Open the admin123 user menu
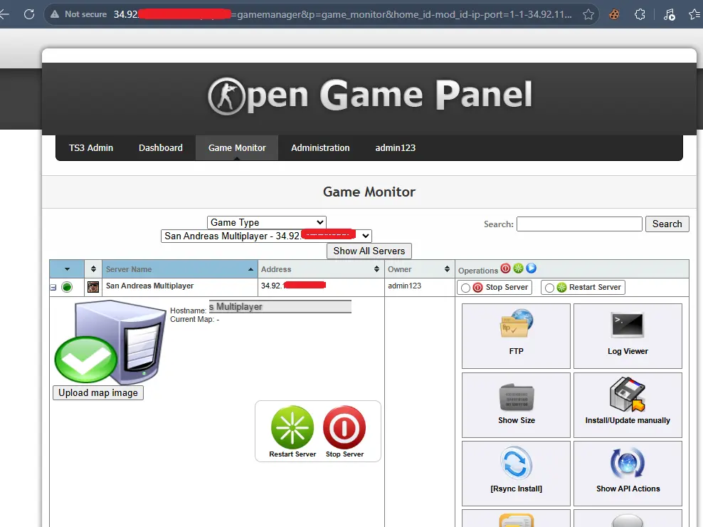Viewport: 703px width, 527px height. tap(396, 147)
